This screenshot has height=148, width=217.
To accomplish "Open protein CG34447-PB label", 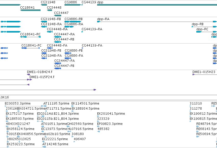I will coord(64,66).
